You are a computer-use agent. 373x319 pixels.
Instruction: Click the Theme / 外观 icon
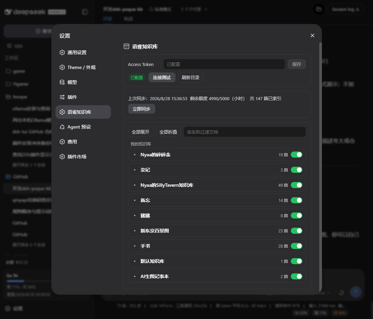coord(62,67)
